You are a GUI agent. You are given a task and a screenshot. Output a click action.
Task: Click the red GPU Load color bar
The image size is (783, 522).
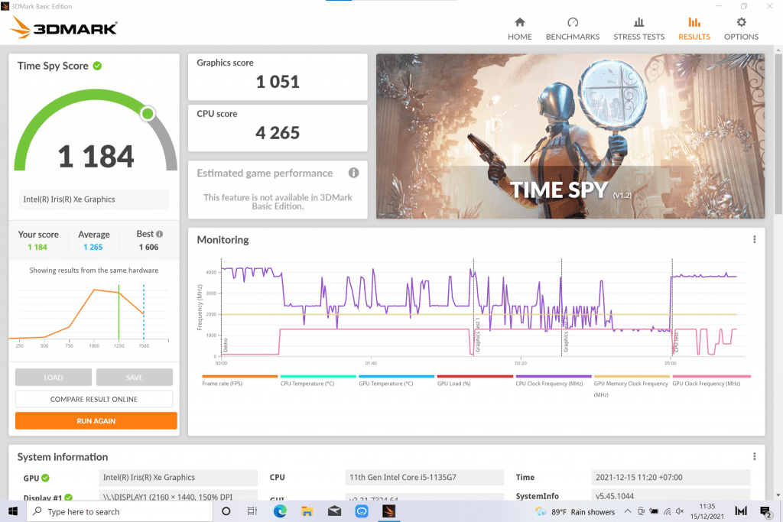point(475,376)
